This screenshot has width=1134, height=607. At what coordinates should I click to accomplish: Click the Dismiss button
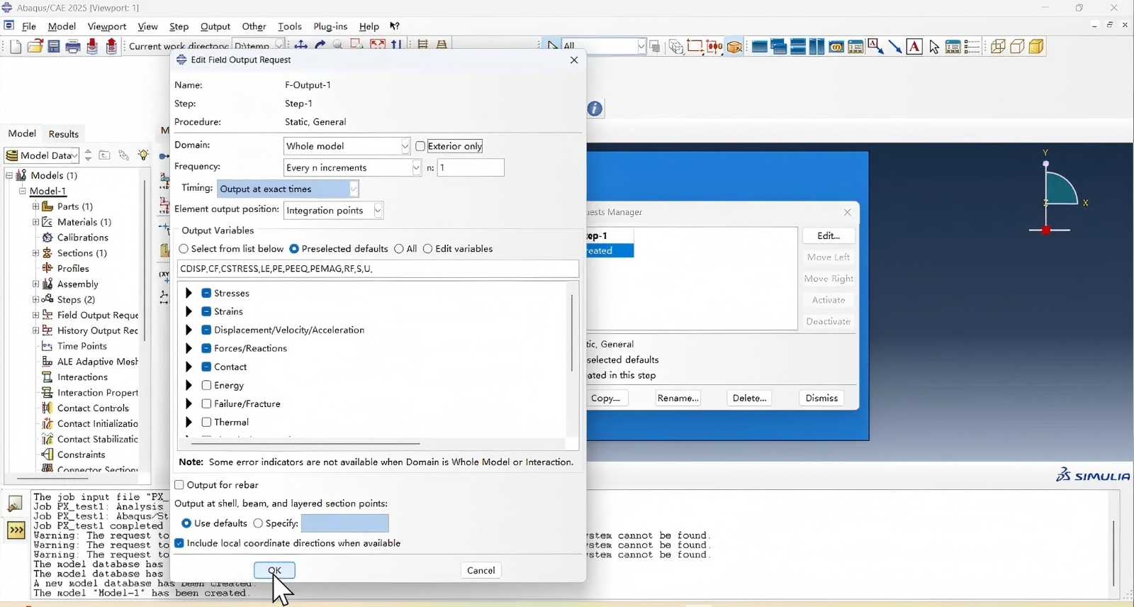click(822, 399)
